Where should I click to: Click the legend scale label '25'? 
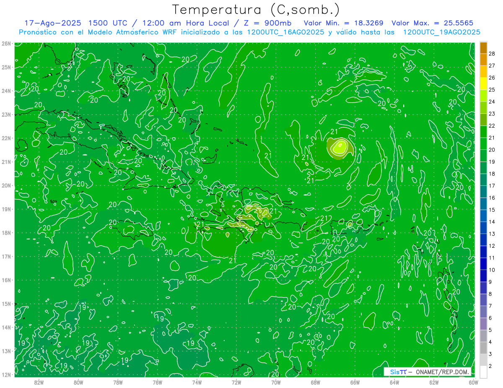pos(492,90)
